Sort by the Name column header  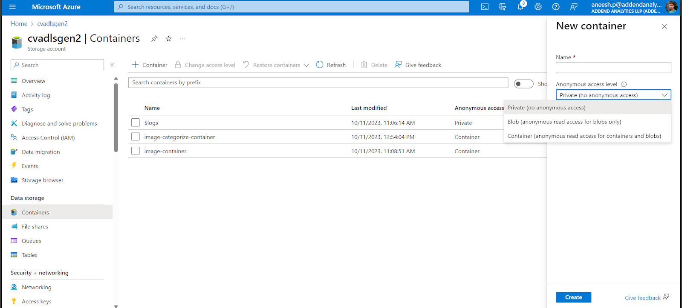click(152, 108)
